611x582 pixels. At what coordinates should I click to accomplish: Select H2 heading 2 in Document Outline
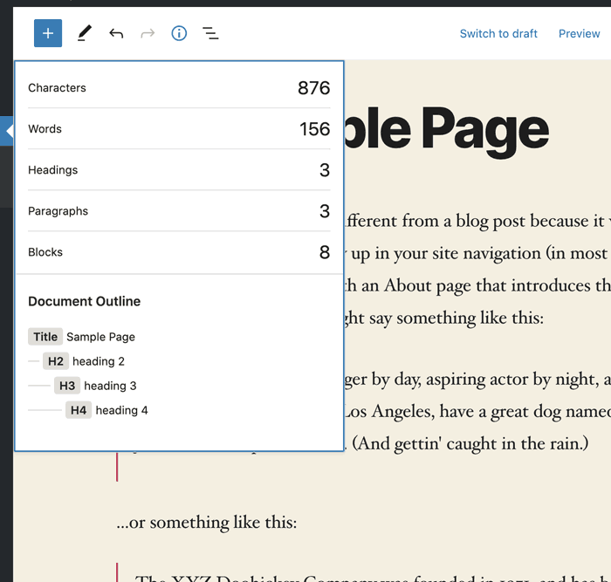click(85, 361)
